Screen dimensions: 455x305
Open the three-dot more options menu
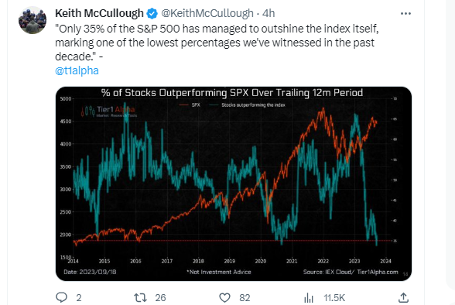point(405,13)
